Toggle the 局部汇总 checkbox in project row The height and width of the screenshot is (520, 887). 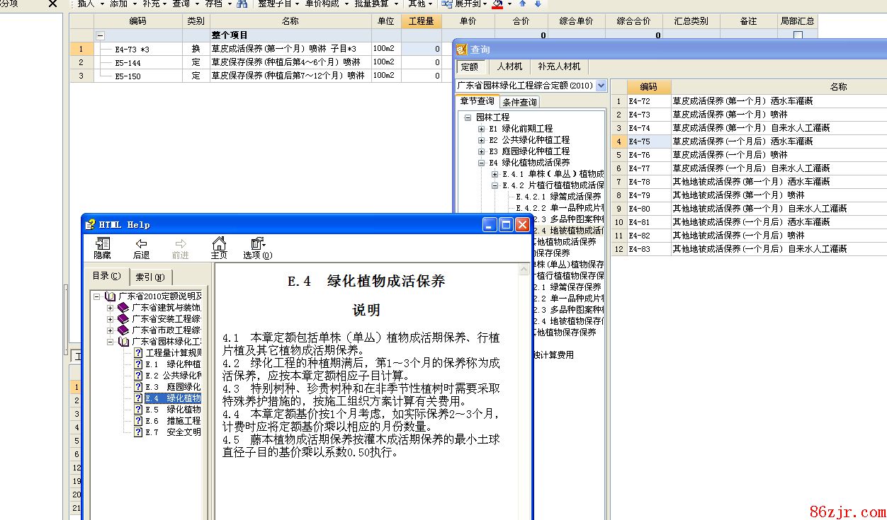[798, 35]
